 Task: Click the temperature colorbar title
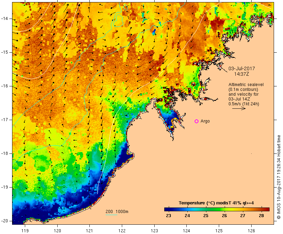(x=216, y=203)
